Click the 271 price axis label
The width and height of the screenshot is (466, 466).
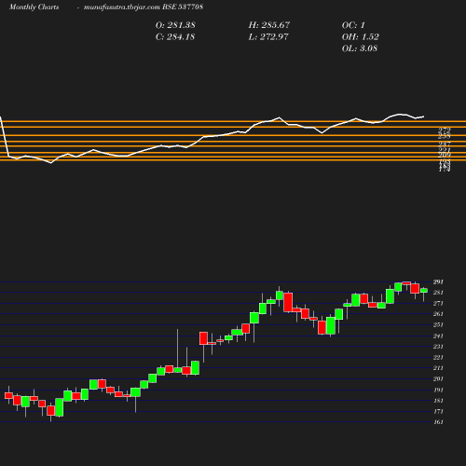point(438,304)
